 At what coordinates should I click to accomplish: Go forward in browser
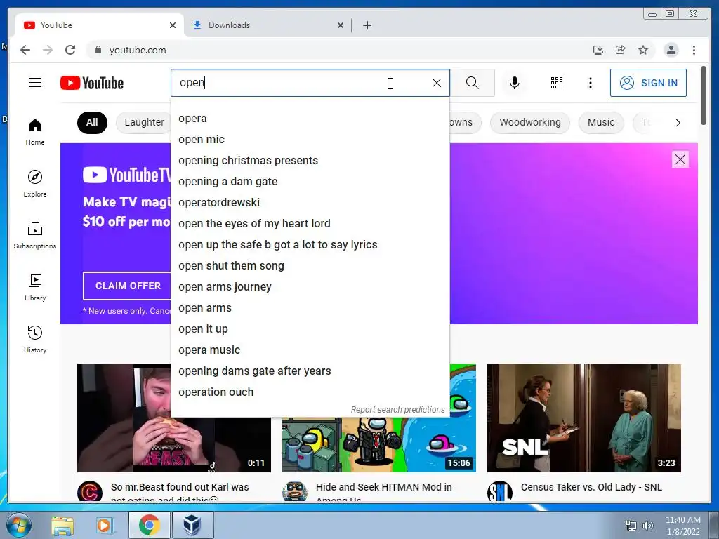[48, 50]
